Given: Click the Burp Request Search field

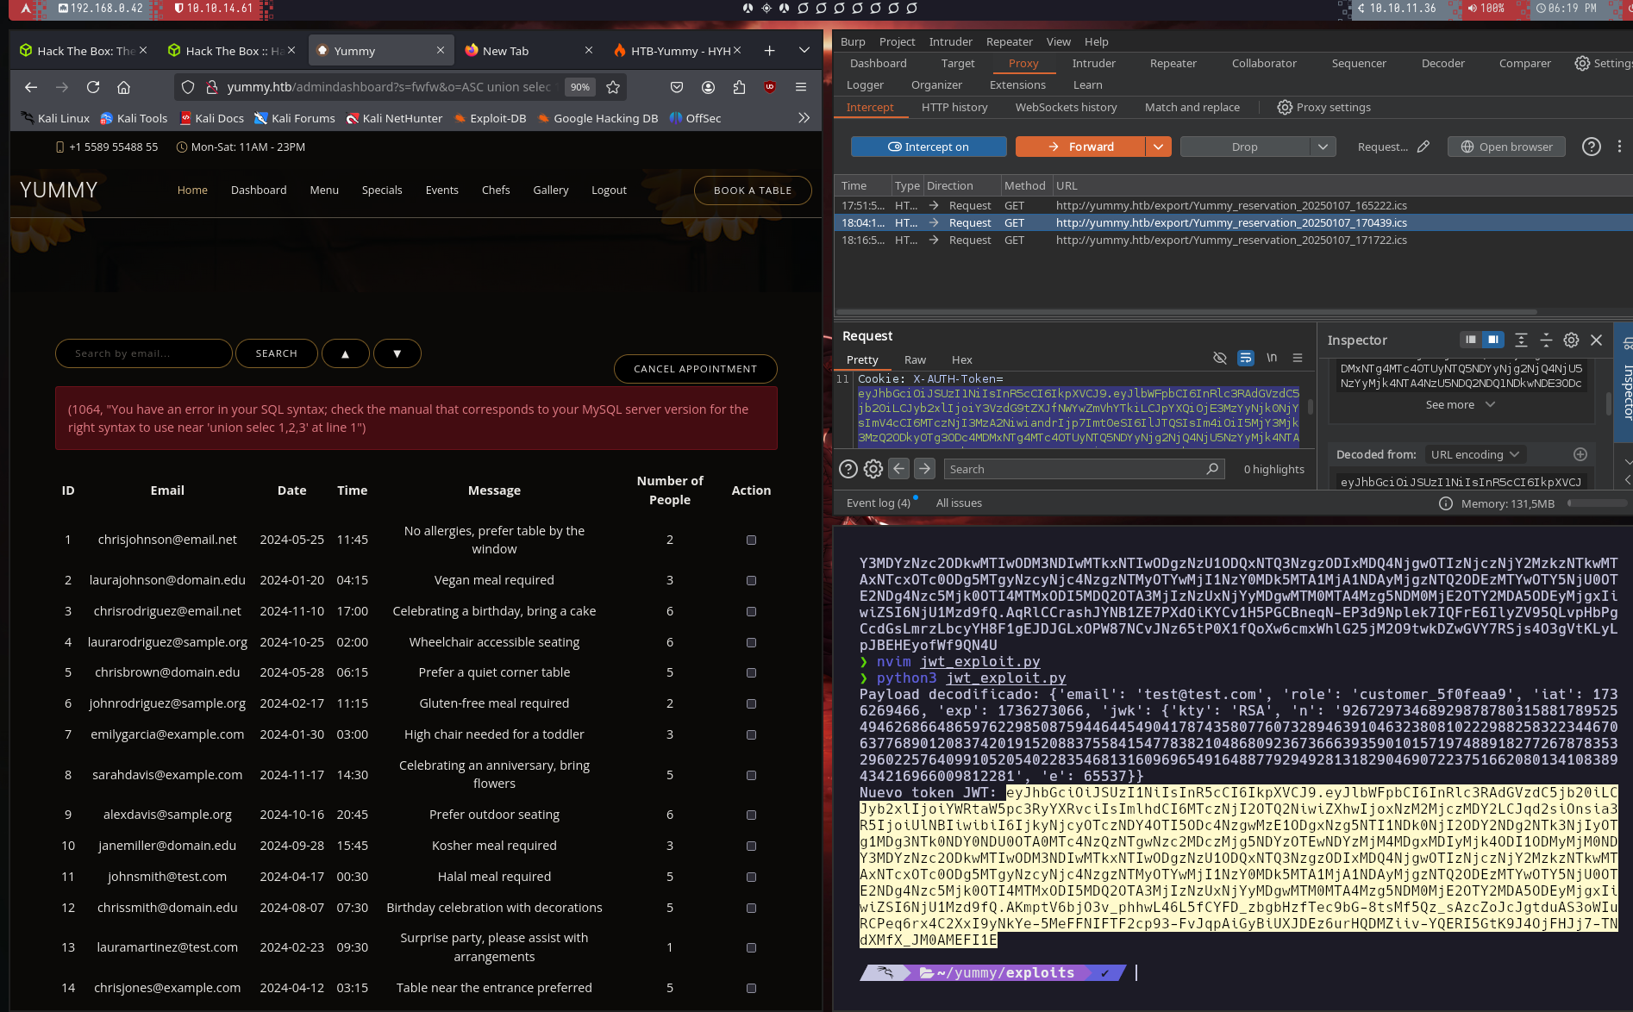Looking at the screenshot, I should tap(1084, 469).
